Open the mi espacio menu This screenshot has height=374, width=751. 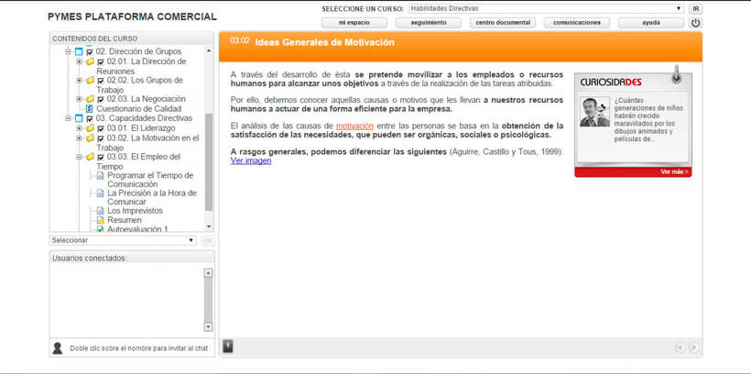[354, 23]
